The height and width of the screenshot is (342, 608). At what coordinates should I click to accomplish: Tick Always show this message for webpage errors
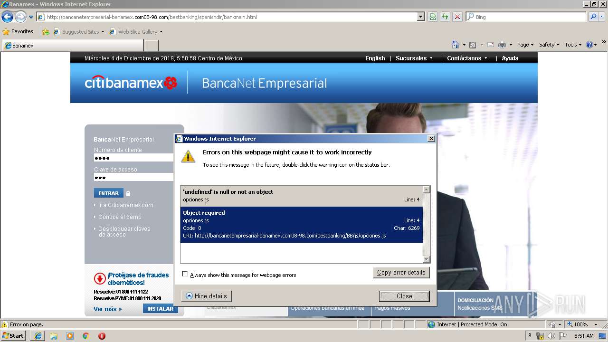click(185, 274)
